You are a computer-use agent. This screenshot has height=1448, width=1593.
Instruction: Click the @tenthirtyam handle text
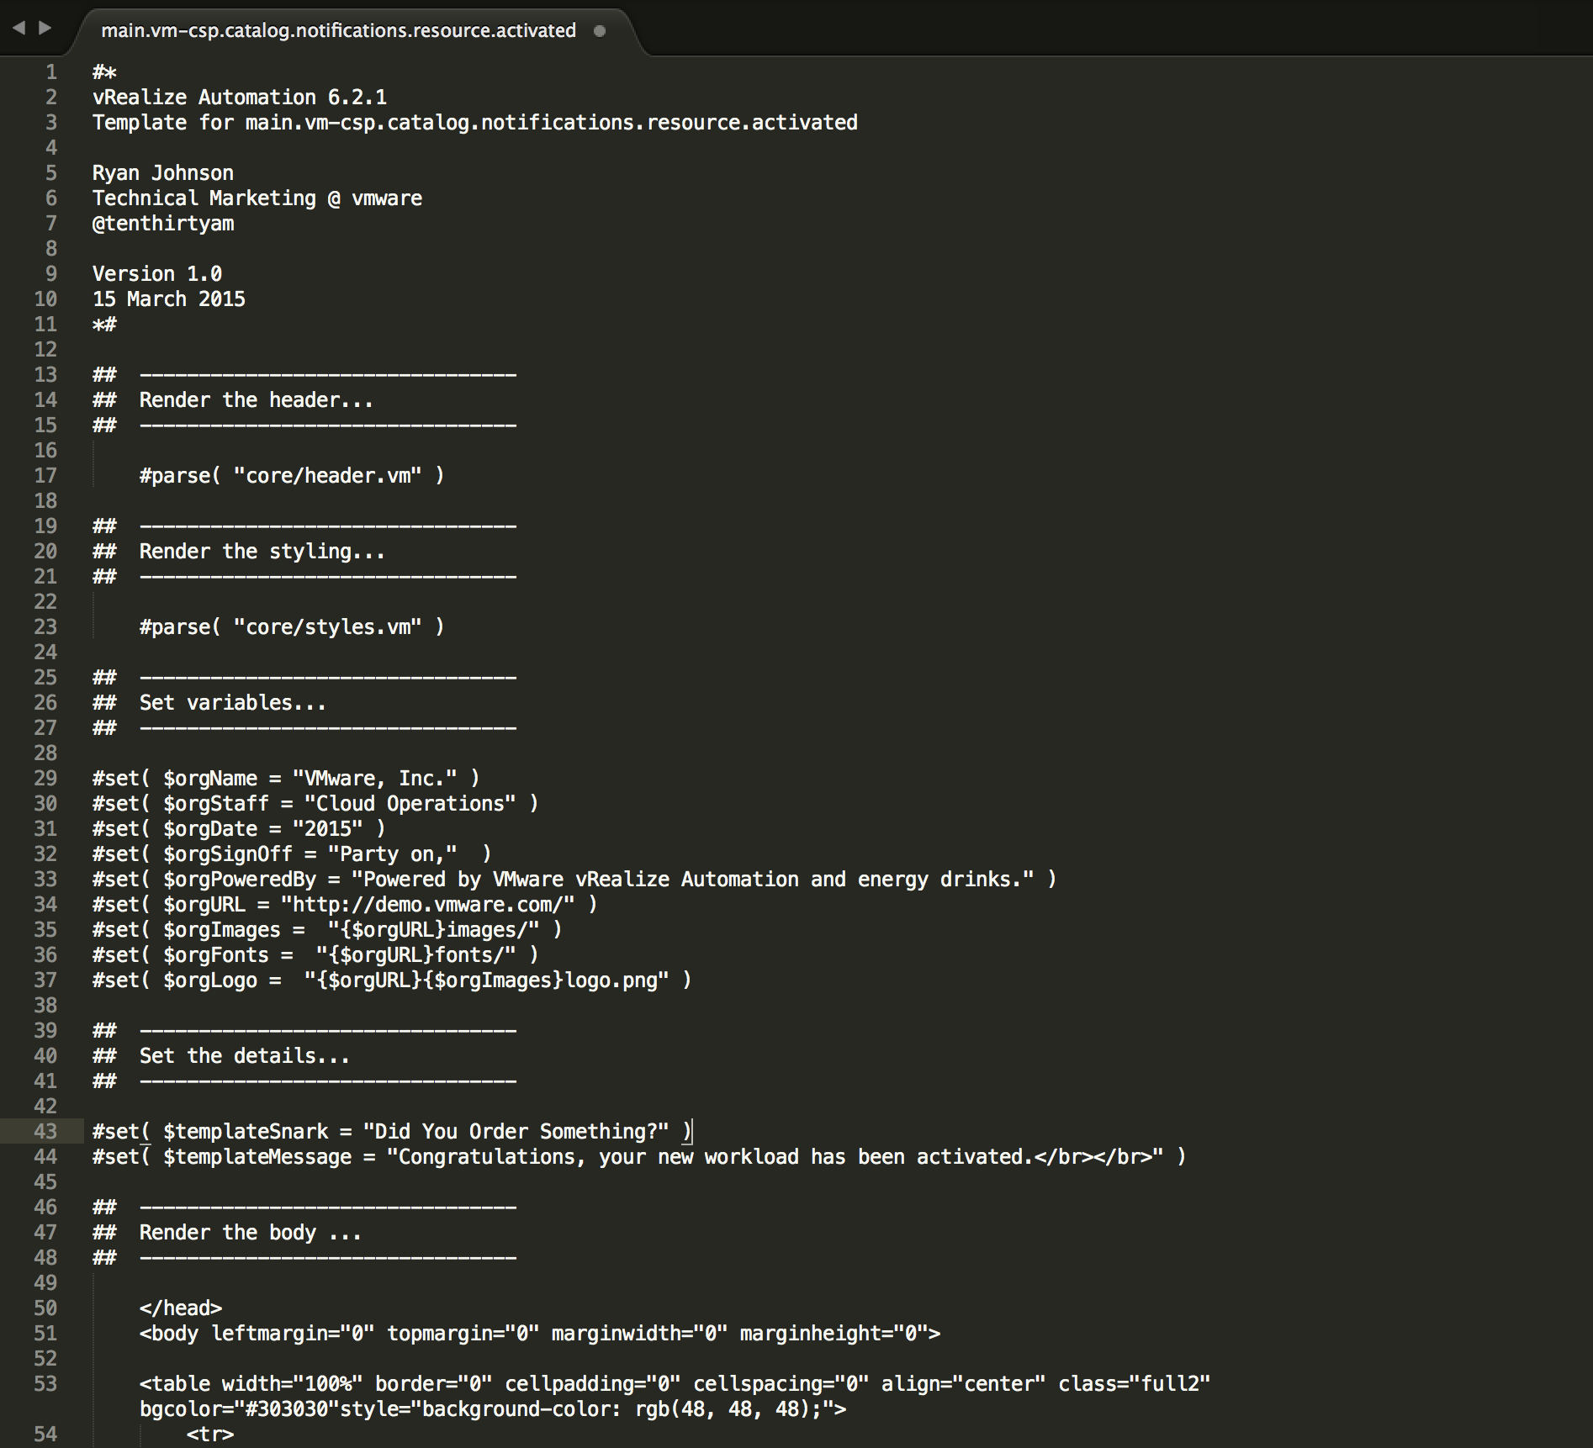coord(163,224)
